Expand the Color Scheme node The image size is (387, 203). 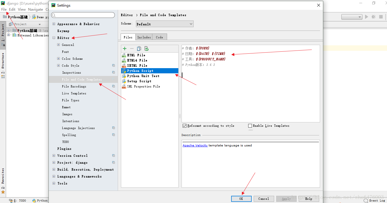[x=59, y=59]
